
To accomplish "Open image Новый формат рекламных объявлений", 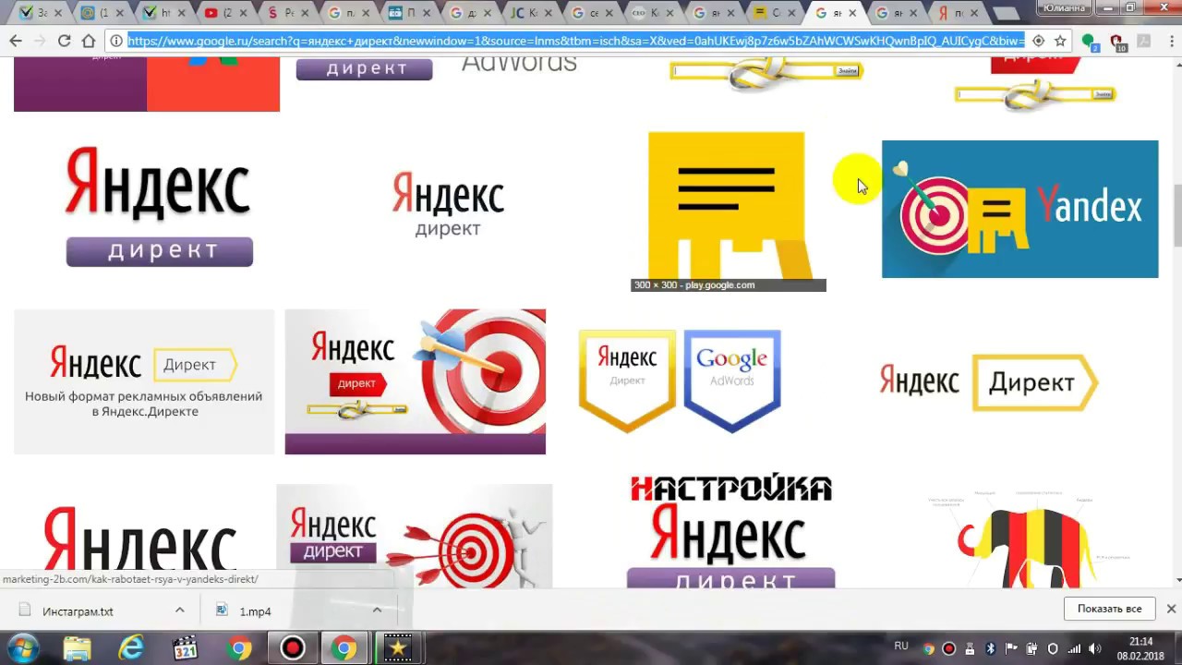I will [144, 381].
